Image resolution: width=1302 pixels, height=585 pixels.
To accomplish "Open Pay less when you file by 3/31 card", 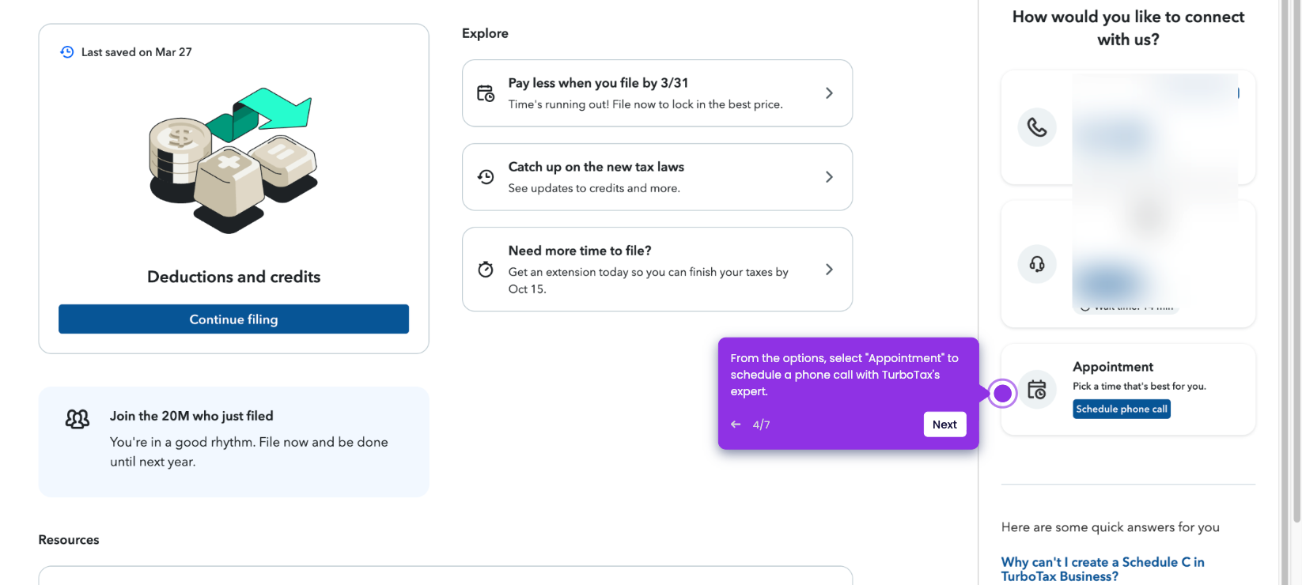I will coord(657,93).
